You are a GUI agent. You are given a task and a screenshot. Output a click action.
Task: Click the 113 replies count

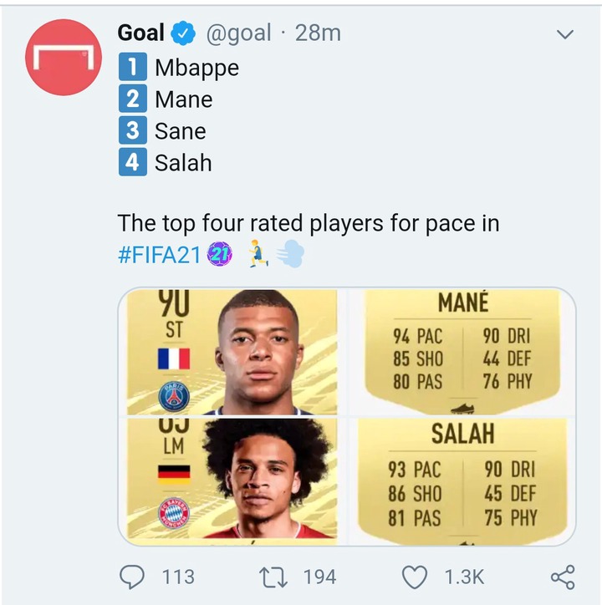176,577
